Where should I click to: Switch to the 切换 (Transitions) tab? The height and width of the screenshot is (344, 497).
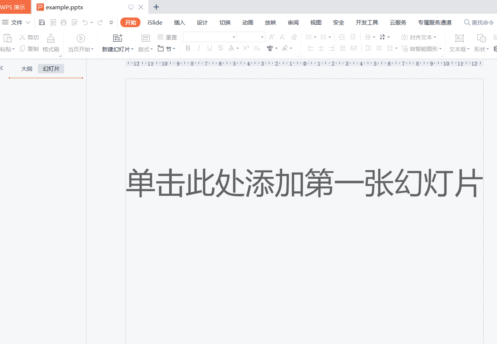pyautogui.click(x=225, y=22)
